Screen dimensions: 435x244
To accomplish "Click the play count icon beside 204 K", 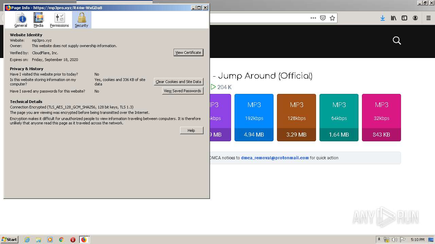I will point(213,87).
